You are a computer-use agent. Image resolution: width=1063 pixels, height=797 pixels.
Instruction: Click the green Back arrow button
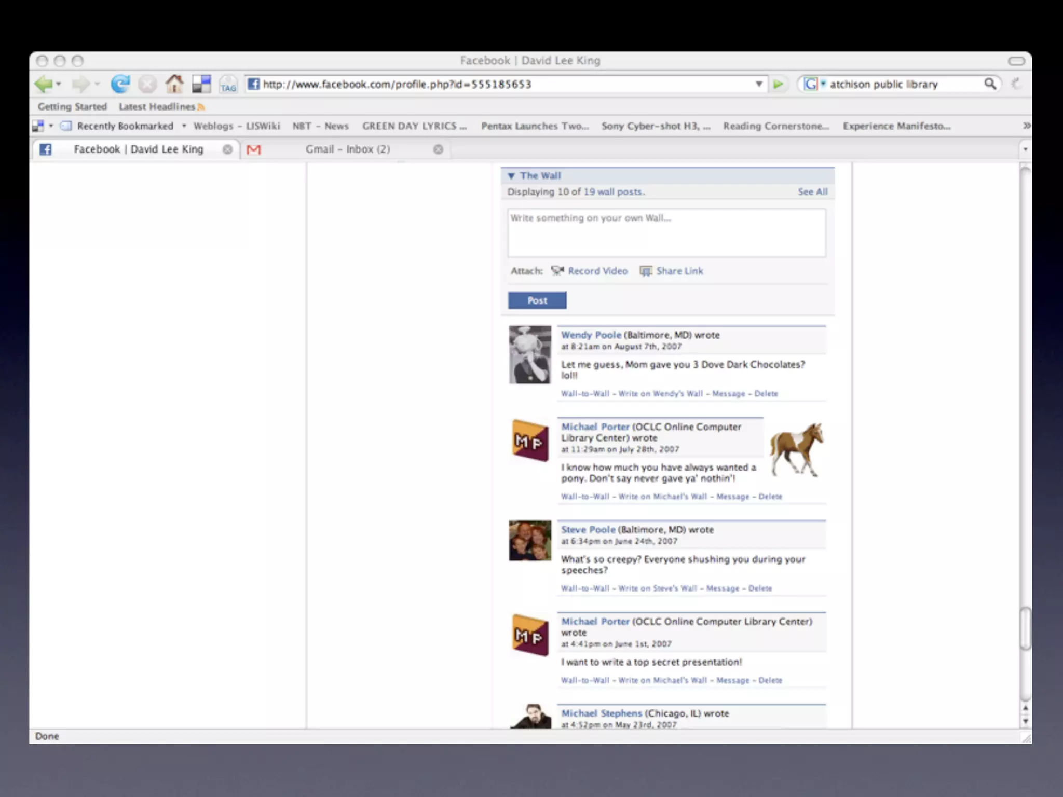44,84
